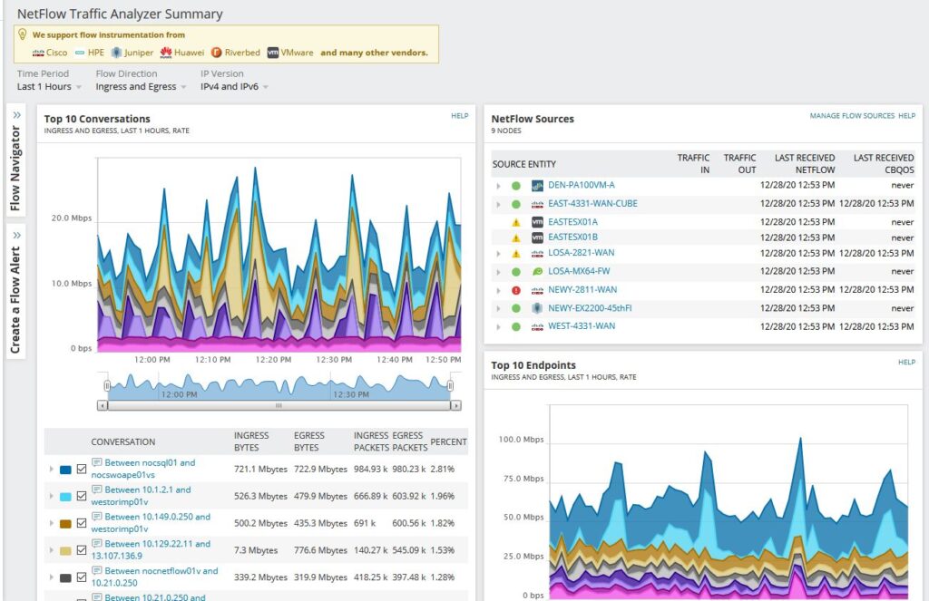
Task: Click the green Meraki icon for LOSA-MX64-FW
Action: click(x=537, y=271)
